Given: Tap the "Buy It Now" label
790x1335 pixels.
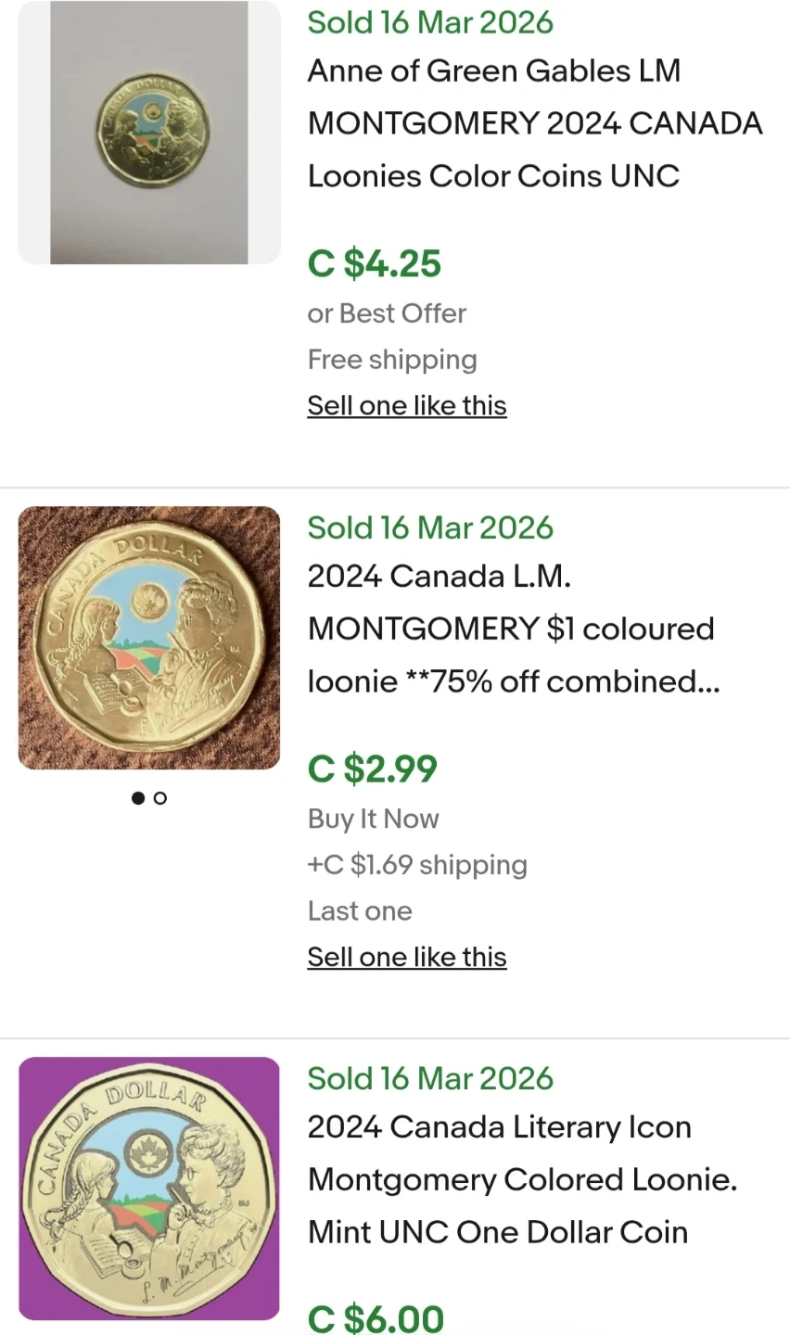Looking at the screenshot, I should [x=373, y=819].
